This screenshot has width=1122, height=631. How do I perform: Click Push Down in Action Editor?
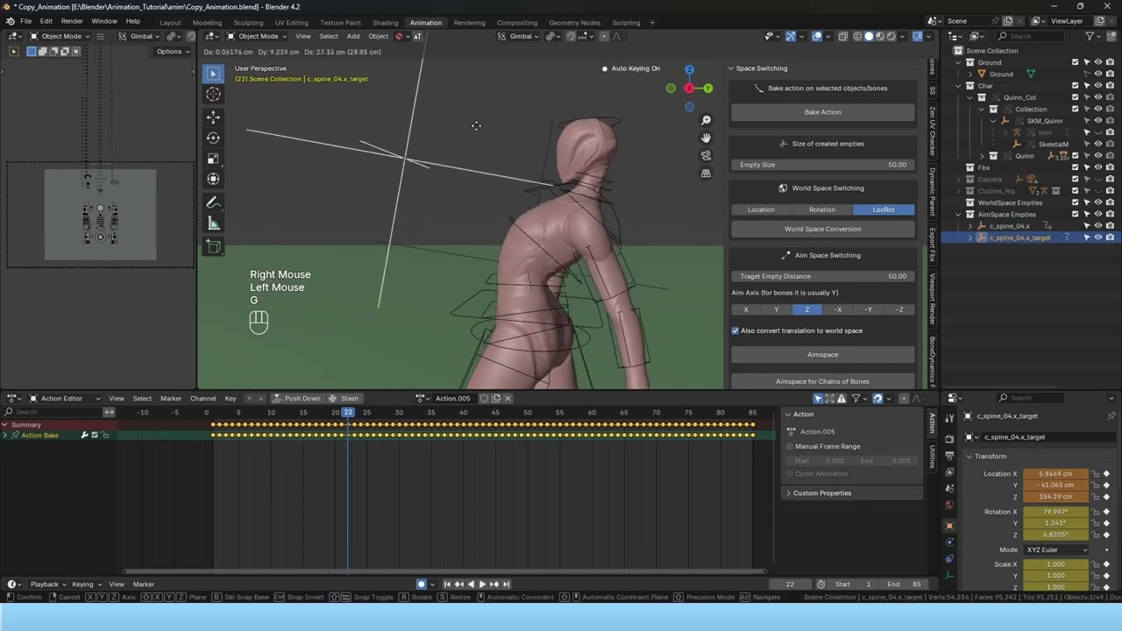click(x=296, y=398)
